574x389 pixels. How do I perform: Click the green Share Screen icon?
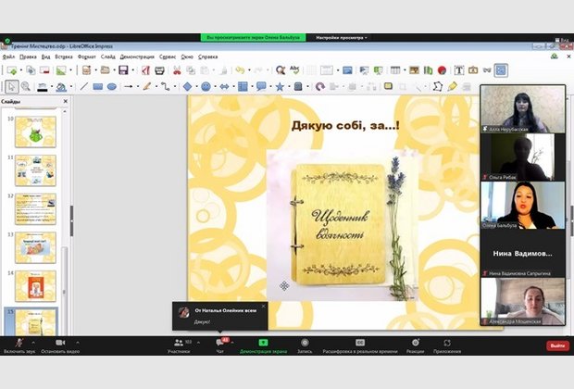[x=263, y=343]
